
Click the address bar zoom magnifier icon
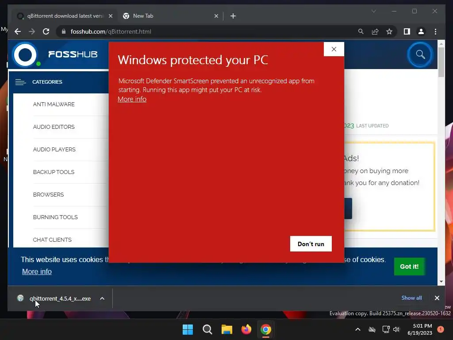361,31
